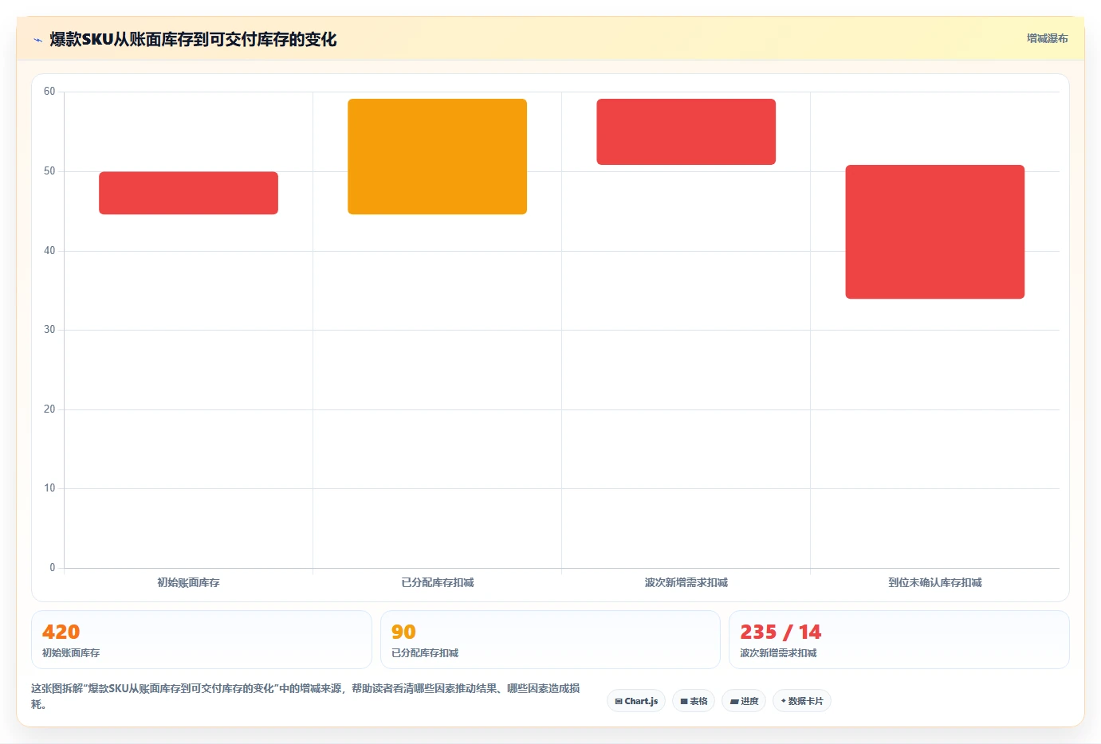
Task: Select the 进度 tag
Action: [x=745, y=701]
